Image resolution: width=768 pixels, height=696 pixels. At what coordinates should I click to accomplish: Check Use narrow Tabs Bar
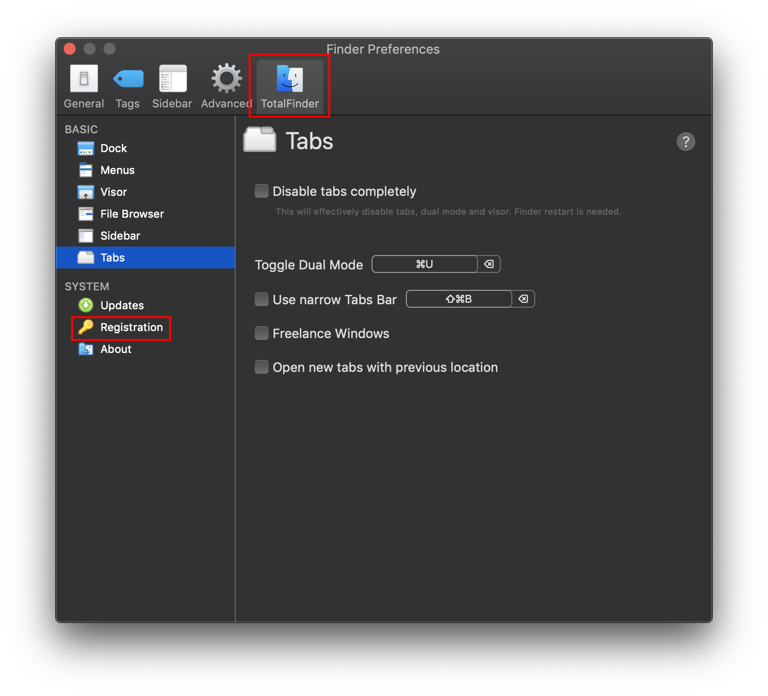(x=262, y=299)
